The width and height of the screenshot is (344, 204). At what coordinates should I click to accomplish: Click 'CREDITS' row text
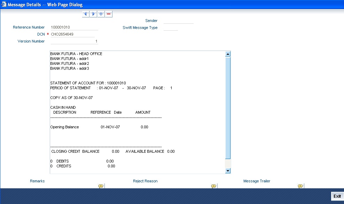point(64,166)
